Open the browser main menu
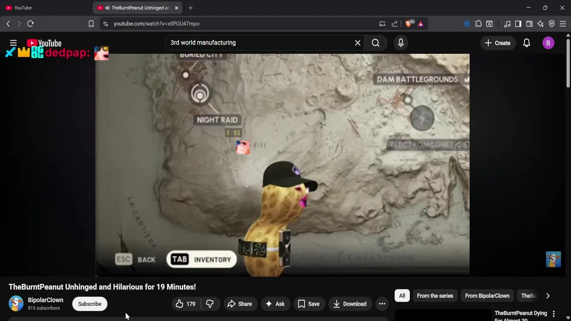 pyautogui.click(x=563, y=24)
